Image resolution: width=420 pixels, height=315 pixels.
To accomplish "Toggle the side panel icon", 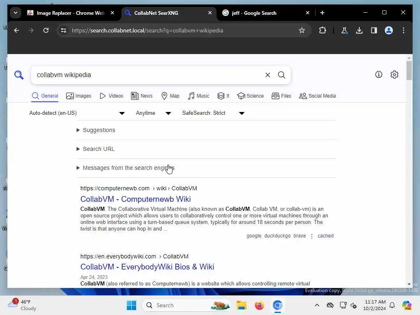I will coord(374,30).
